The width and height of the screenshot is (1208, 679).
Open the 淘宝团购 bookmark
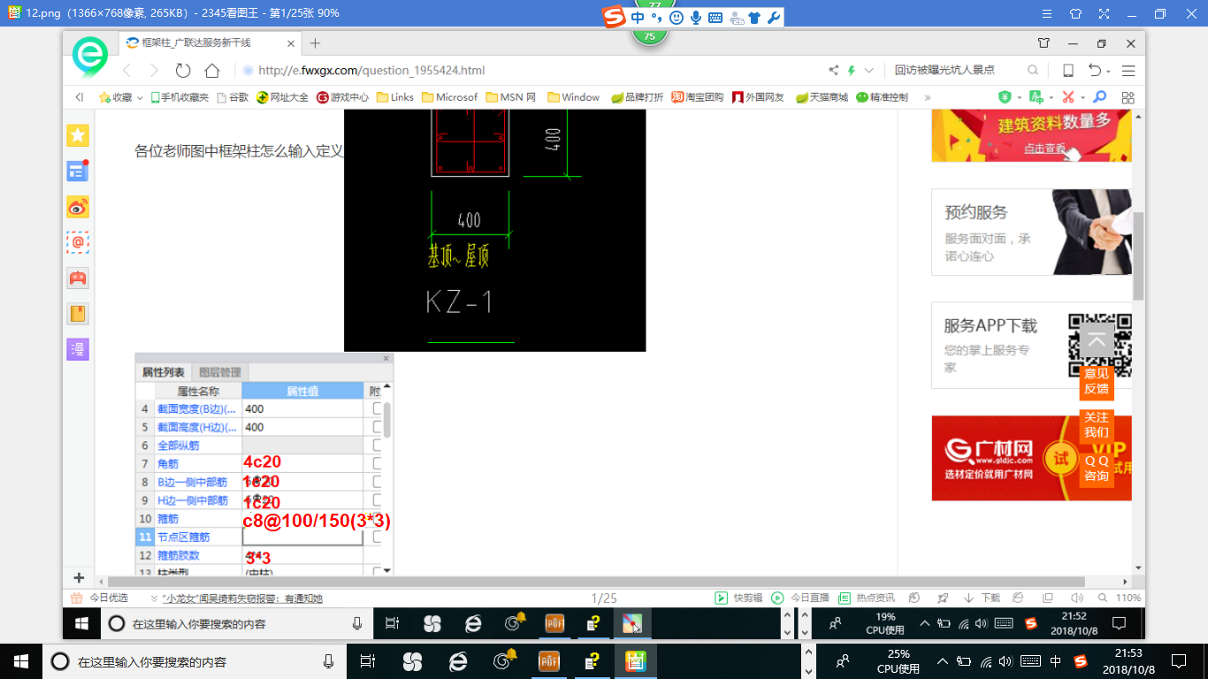coord(697,97)
